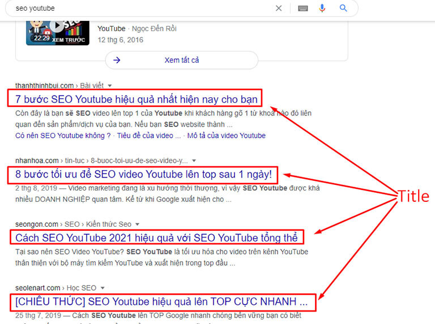The image size is (435, 324).
Task: Click the '2 thg 8, 2019' snippet date
Action: 36,188
